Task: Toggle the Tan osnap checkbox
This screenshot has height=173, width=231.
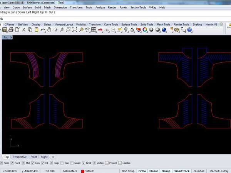Action: (62, 163)
